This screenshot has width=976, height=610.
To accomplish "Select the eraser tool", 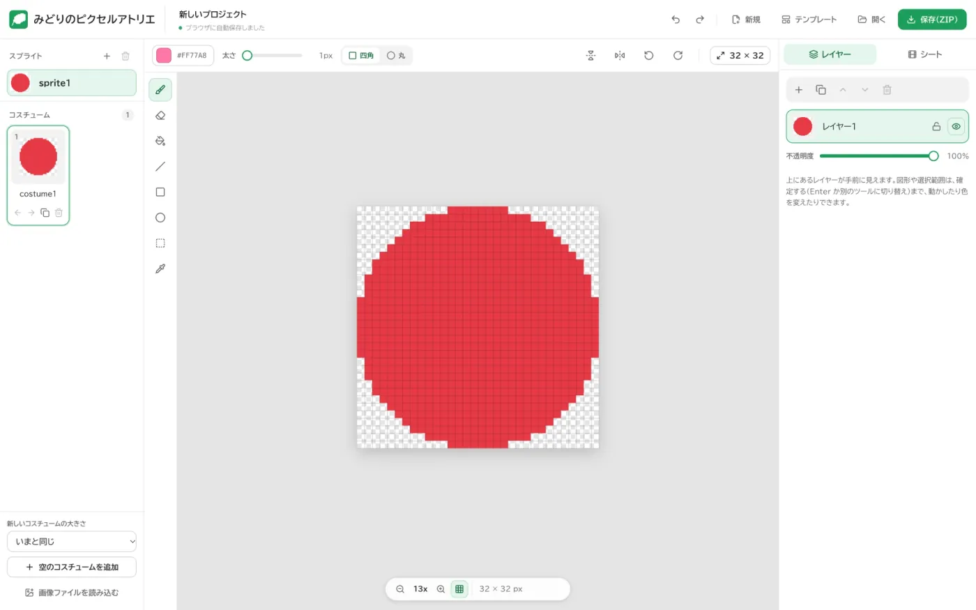I will [x=160, y=116].
